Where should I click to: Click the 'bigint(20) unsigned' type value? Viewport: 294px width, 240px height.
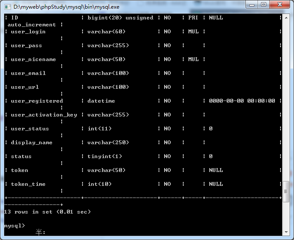tap(120, 18)
